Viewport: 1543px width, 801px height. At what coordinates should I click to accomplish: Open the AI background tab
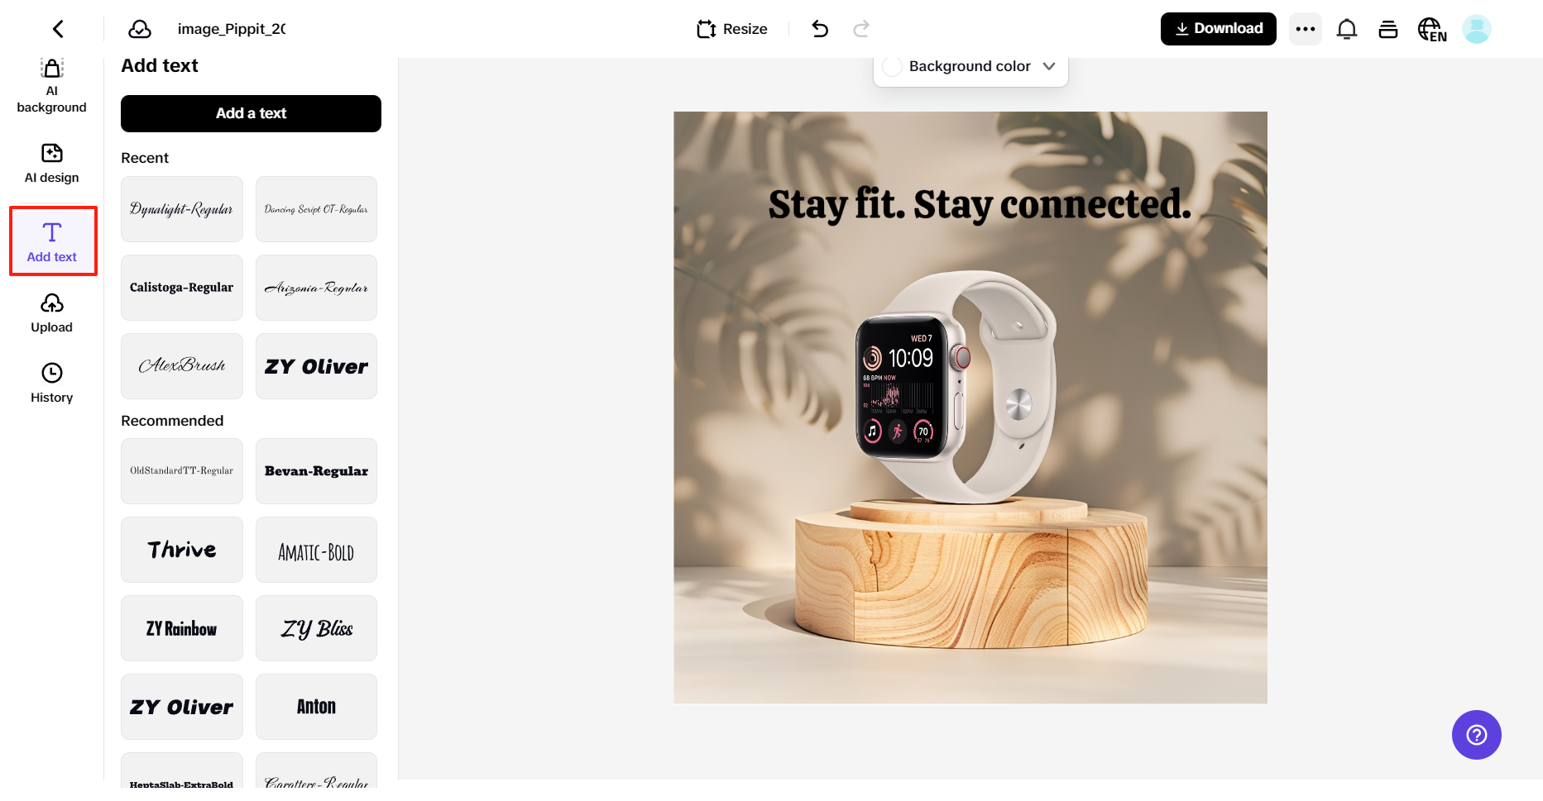pyautogui.click(x=51, y=86)
